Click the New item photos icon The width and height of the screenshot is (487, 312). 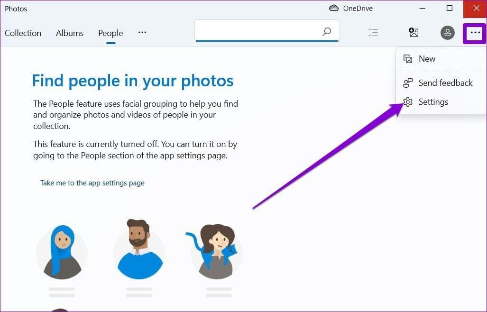(x=407, y=59)
